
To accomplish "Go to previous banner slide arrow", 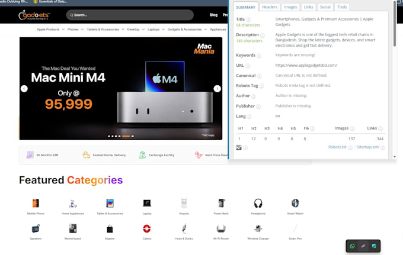I will tap(24, 89).
